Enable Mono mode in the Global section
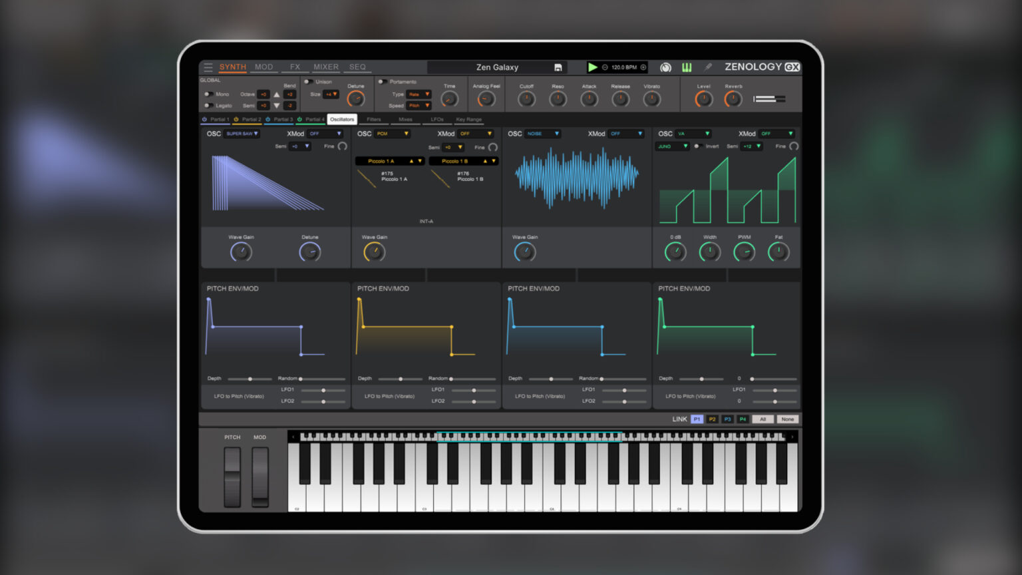 click(208, 94)
